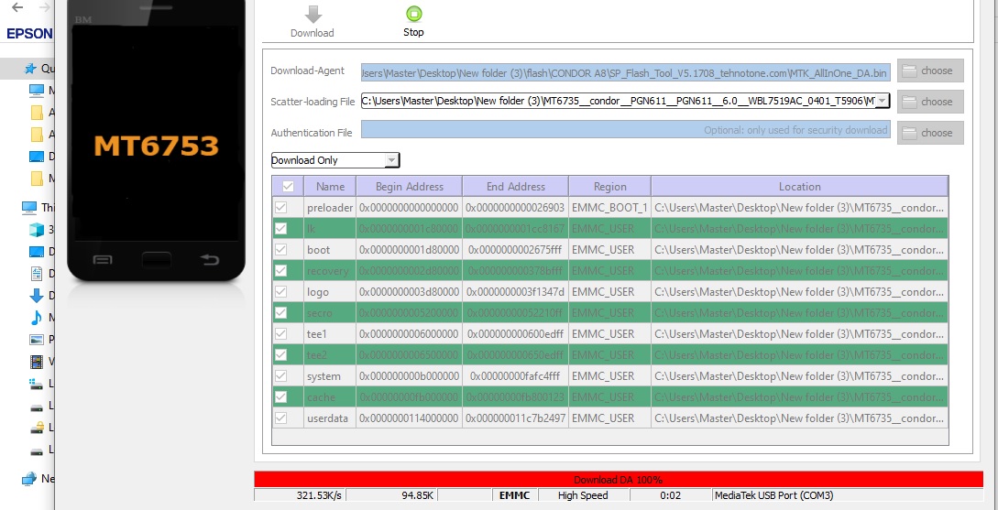
Task: Click the 0:02 elapsed time entry
Action: [x=670, y=494]
